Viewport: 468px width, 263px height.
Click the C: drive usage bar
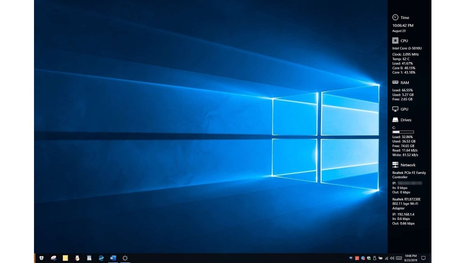(403, 132)
